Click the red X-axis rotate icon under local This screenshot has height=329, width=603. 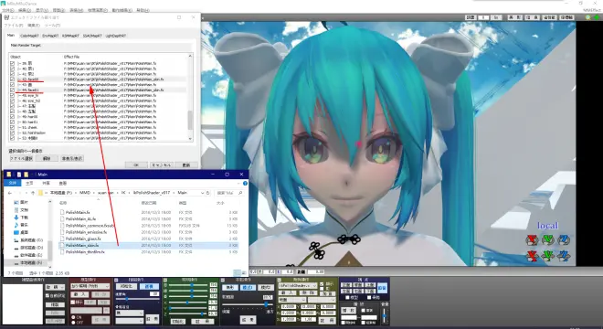[x=533, y=240]
